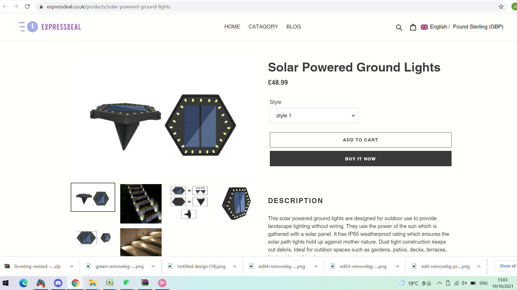Expand options for iloveimg-resized zip download

coord(72,266)
